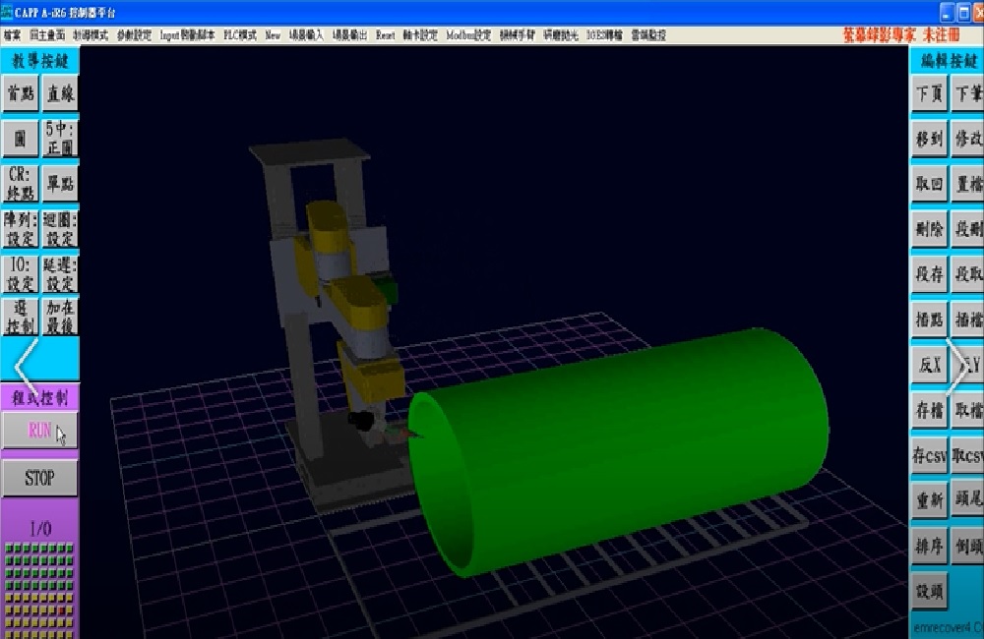This screenshot has width=984, height=639.
Task: Minimize the CAPP A-iR6 window
Action: click(947, 13)
